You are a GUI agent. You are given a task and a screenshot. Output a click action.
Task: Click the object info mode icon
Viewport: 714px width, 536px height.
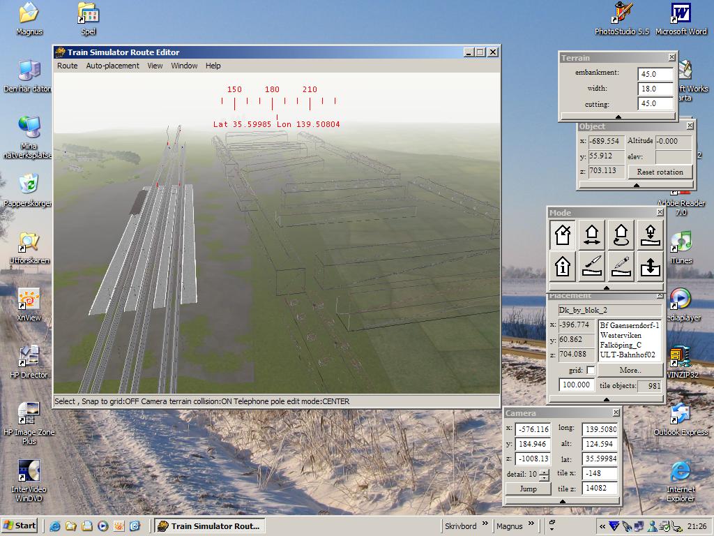tap(563, 266)
